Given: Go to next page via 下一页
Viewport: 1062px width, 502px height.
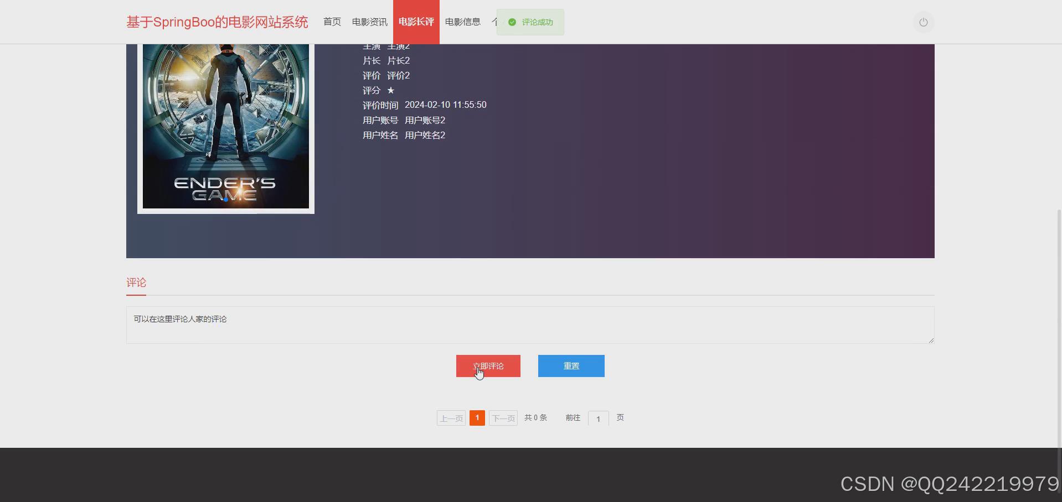Looking at the screenshot, I should point(502,417).
